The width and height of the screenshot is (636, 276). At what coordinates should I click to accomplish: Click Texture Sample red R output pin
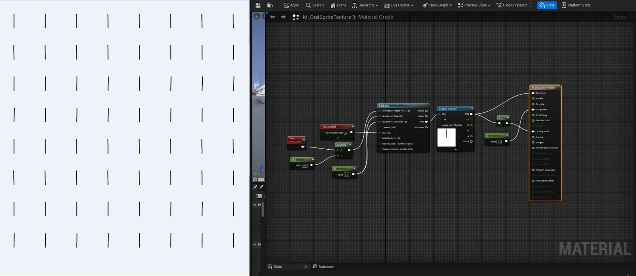click(471, 120)
